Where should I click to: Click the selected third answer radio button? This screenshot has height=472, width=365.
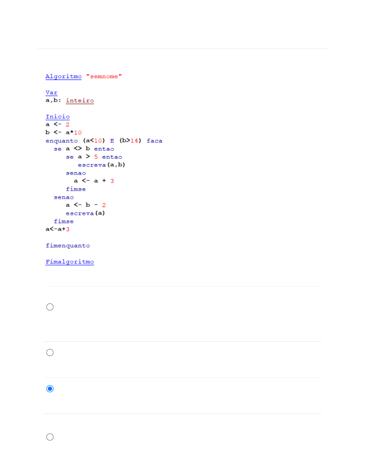[x=50, y=389]
